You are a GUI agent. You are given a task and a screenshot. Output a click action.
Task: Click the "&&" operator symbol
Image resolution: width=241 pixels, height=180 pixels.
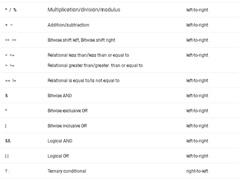click(8, 141)
